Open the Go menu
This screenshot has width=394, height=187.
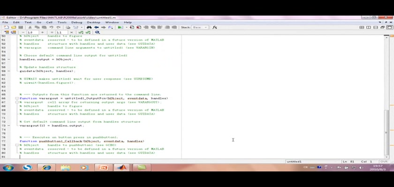tap(38, 22)
